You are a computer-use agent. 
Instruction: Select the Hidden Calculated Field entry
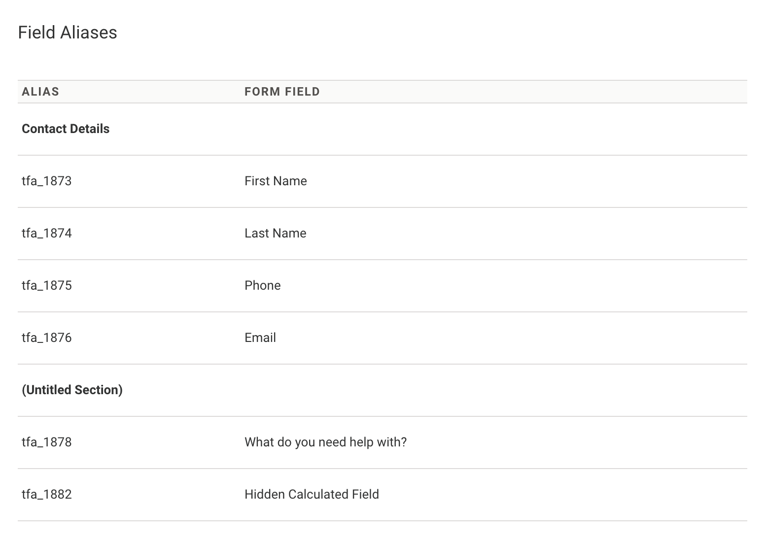tap(312, 495)
